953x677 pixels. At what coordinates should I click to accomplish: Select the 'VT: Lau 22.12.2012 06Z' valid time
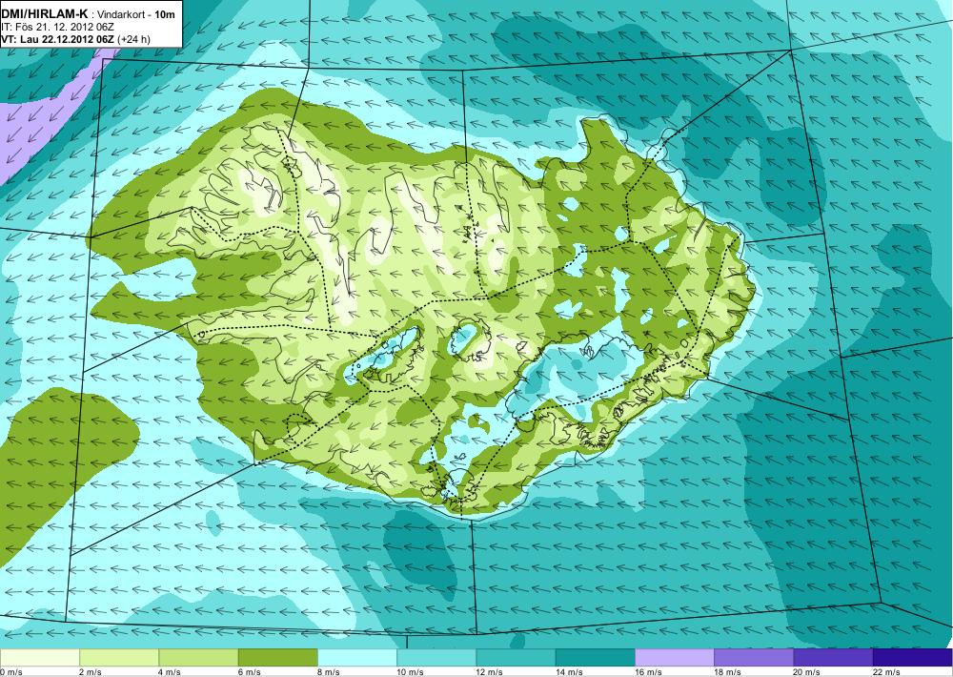(x=58, y=39)
